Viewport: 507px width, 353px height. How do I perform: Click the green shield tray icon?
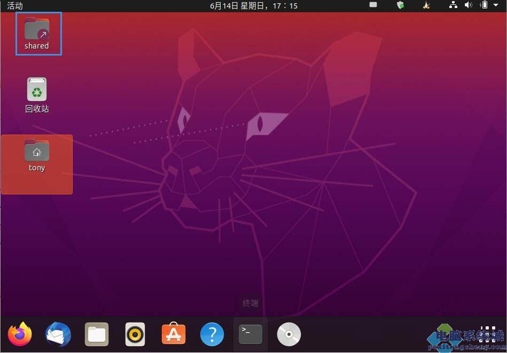point(400,5)
